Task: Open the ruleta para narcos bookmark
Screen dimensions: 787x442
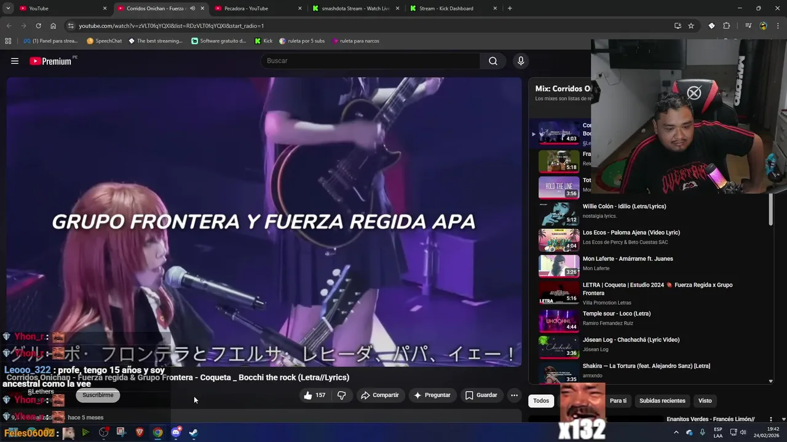Action: [x=355, y=41]
